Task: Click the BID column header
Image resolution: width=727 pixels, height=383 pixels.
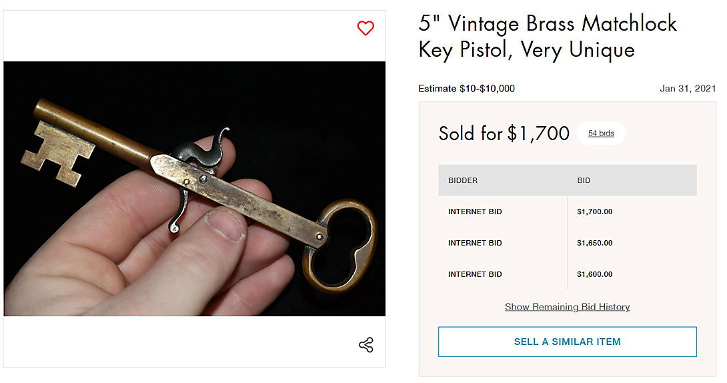Action: click(584, 180)
